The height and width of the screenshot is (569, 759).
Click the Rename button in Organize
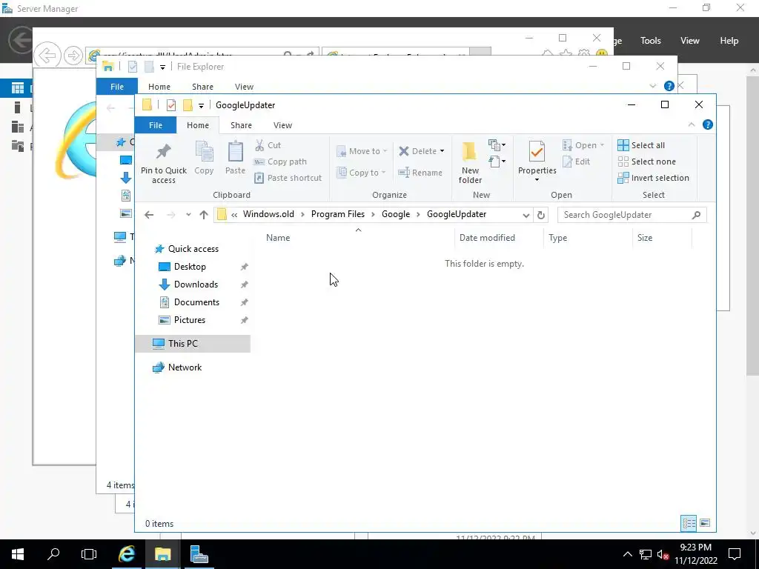click(x=420, y=172)
